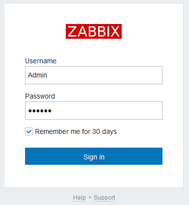Image resolution: width=189 pixels, height=205 pixels.
Task: Select the blue checkmark tick icon
Action: coord(29,131)
